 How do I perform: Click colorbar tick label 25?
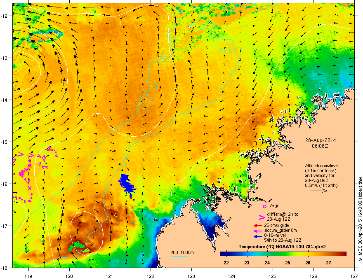click(288, 263)
